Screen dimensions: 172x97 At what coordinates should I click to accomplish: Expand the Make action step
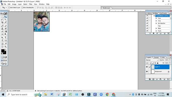tap(156, 28)
